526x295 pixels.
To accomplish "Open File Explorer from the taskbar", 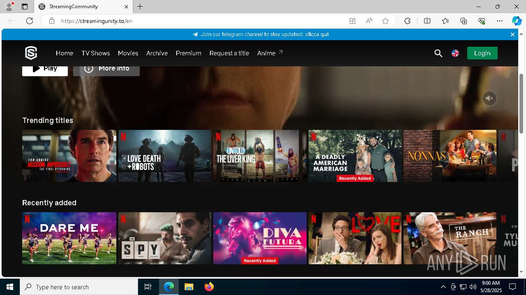I will [189, 287].
